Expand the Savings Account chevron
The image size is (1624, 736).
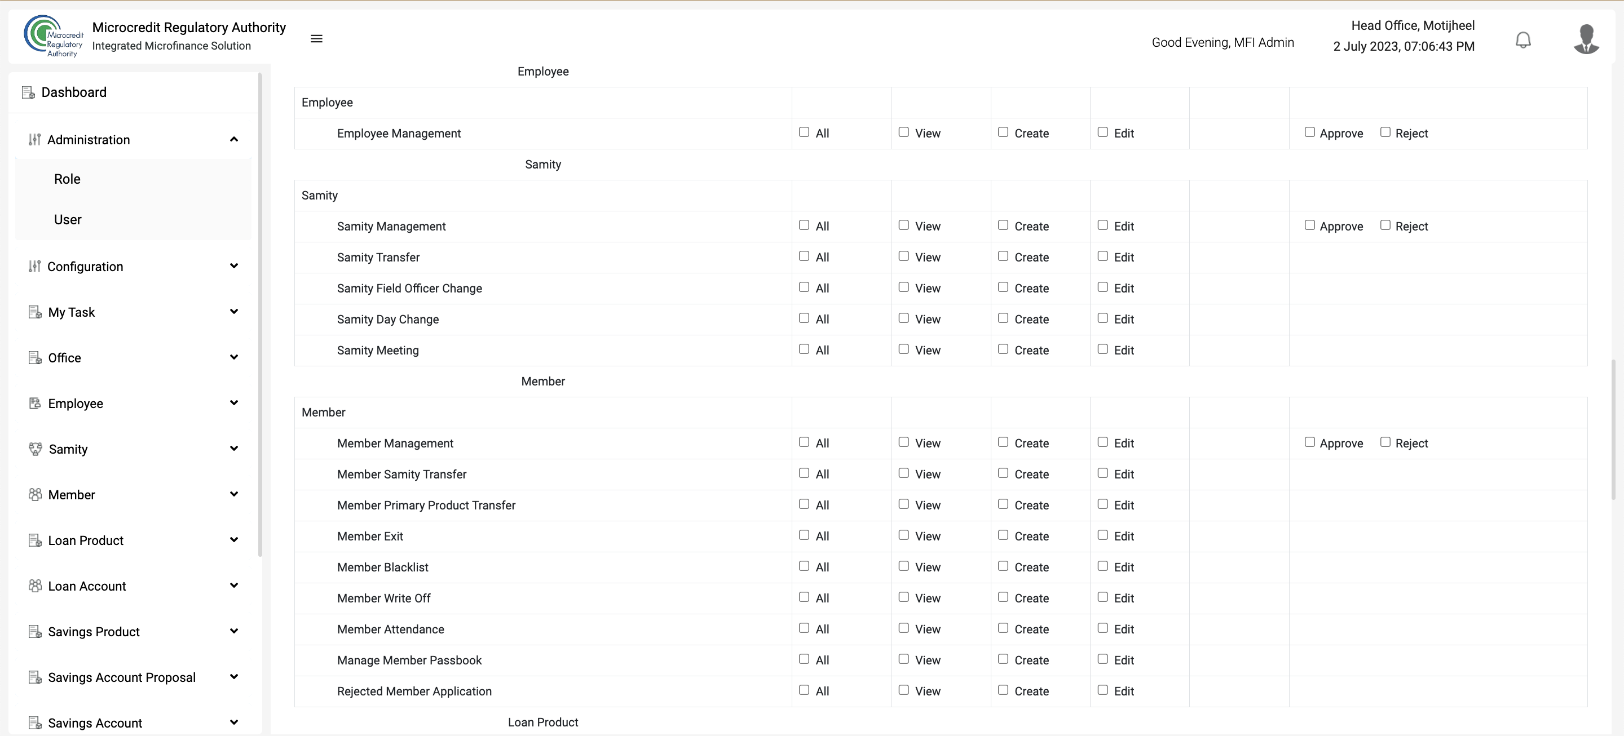pos(234,722)
